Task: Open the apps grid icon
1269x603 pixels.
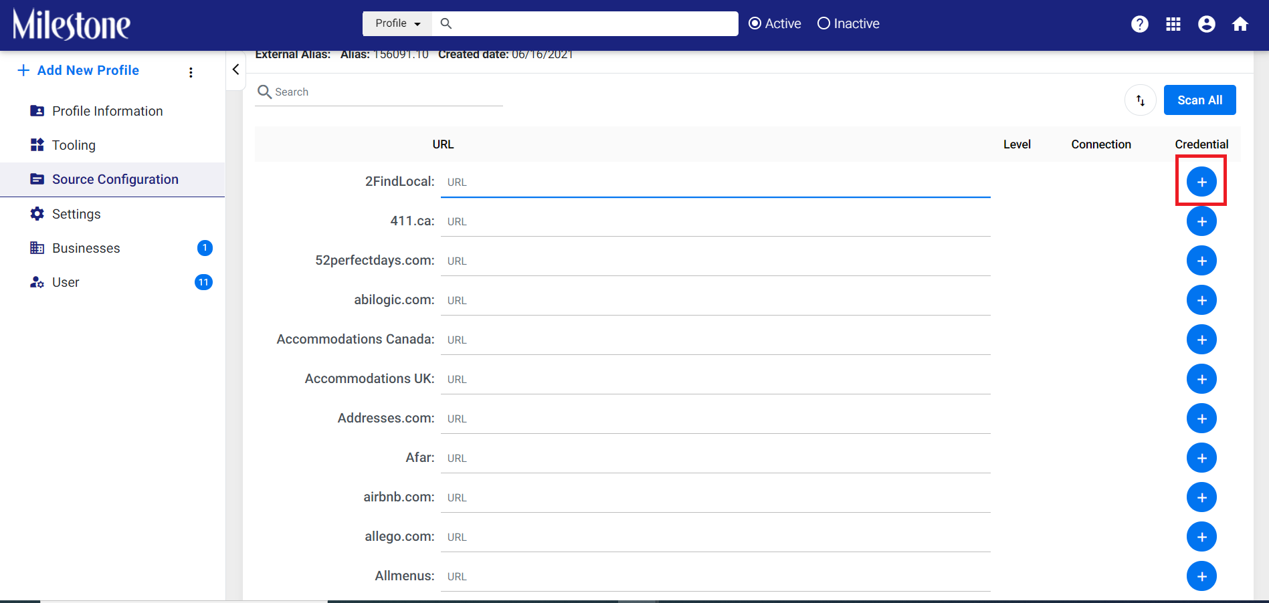Action: click(x=1173, y=24)
